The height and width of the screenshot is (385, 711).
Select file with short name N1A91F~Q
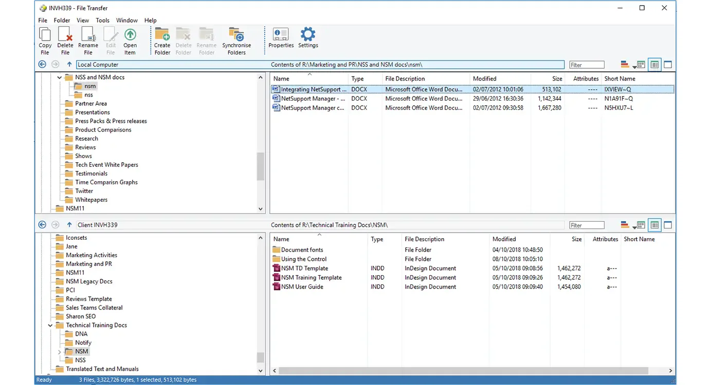pyautogui.click(x=472, y=99)
